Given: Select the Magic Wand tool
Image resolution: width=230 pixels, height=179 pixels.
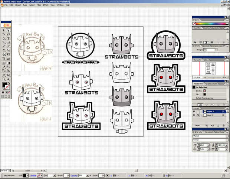Looking at the screenshot, I should [x=4, y=34].
